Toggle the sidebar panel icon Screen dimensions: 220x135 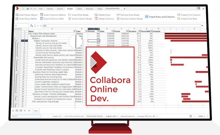coord(198,8)
